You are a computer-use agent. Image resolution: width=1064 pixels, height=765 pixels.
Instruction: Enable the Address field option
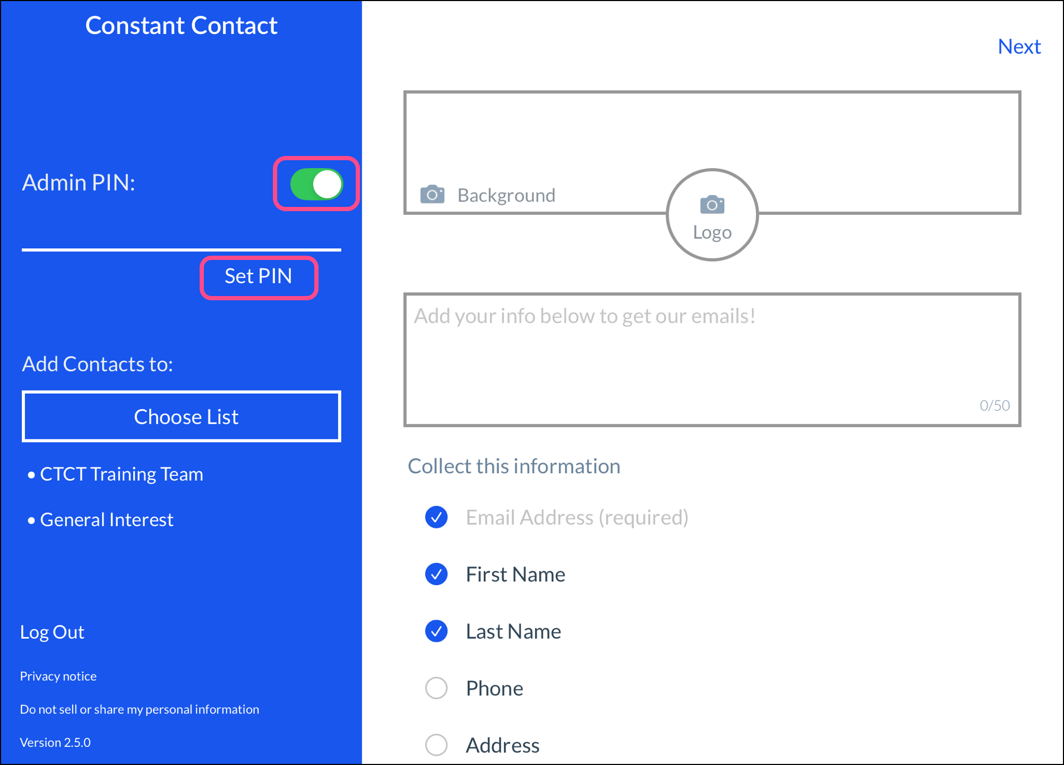click(x=436, y=745)
